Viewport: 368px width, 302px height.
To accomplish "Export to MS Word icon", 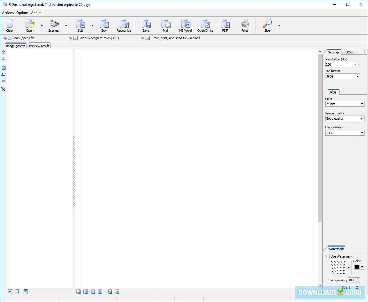I will [x=185, y=26].
